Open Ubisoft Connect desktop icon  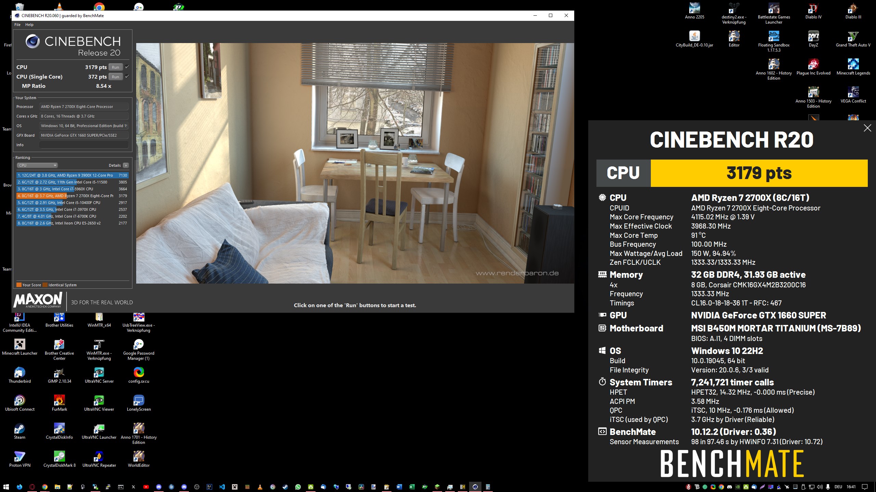click(20, 403)
